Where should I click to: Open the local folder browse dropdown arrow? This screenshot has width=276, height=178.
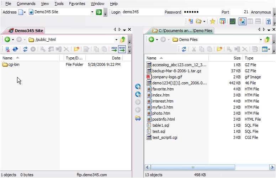(x=204, y=21)
